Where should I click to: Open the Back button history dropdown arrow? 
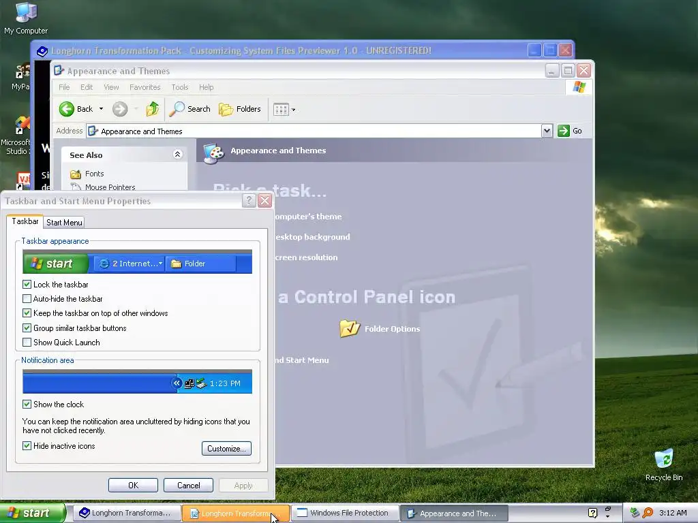point(101,109)
